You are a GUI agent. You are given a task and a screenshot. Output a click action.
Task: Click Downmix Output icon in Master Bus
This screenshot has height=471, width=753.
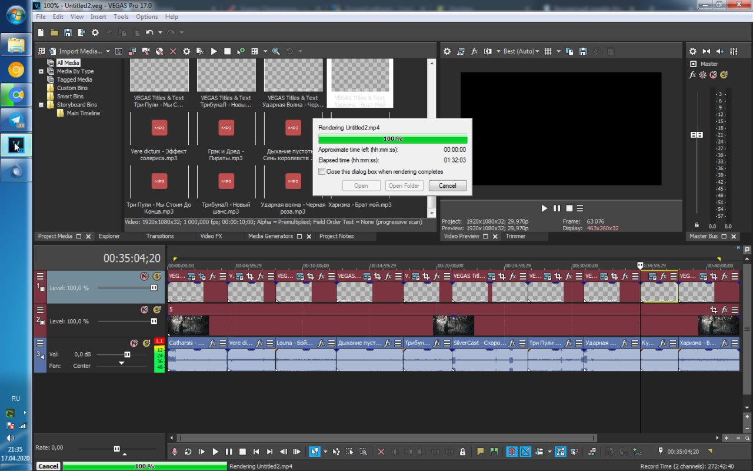point(707,51)
